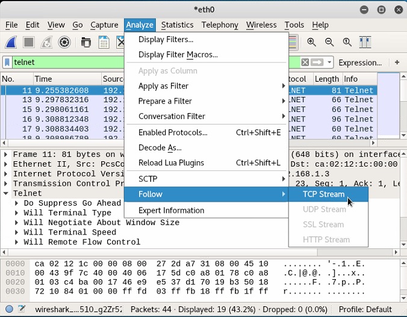Viewport: 407px width, 317px height.
Task: Open display filter bookmark icon
Action: click(x=7, y=63)
